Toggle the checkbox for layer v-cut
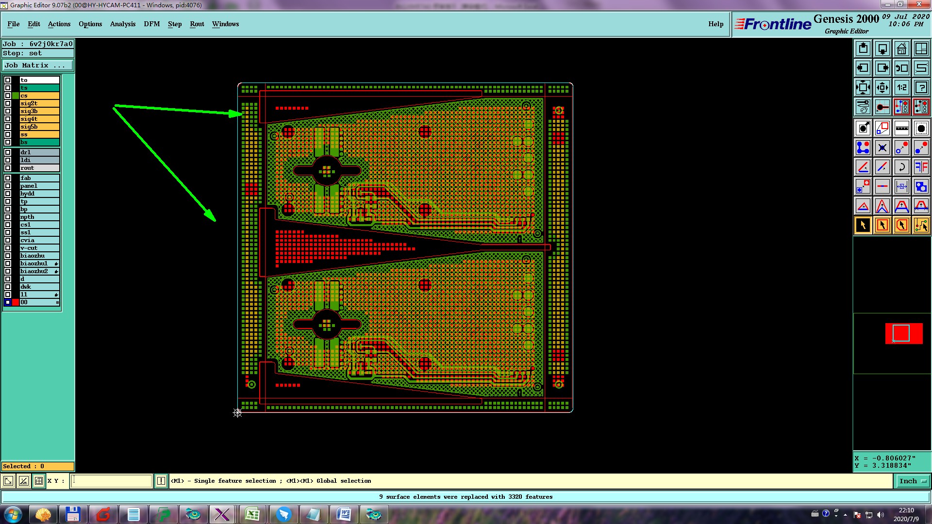 tap(8, 248)
